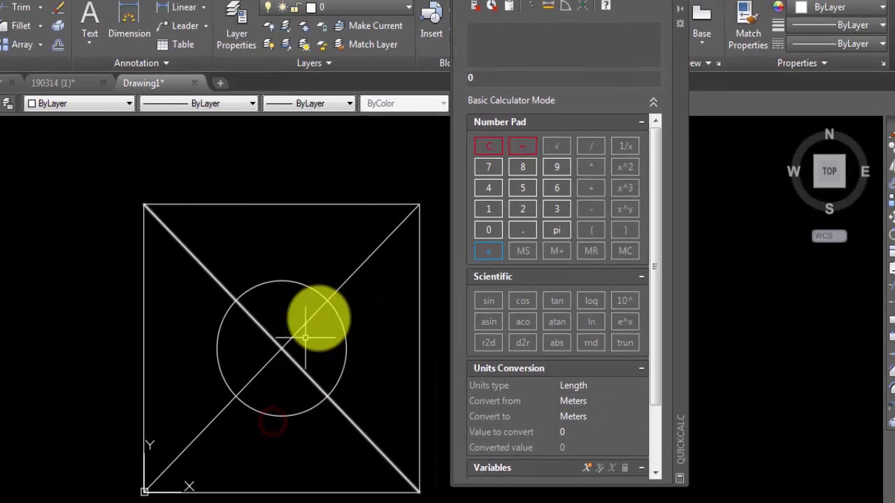This screenshot has width=895, height=503.
Task: Click the red C clear button
Action: tap(488, 146)
